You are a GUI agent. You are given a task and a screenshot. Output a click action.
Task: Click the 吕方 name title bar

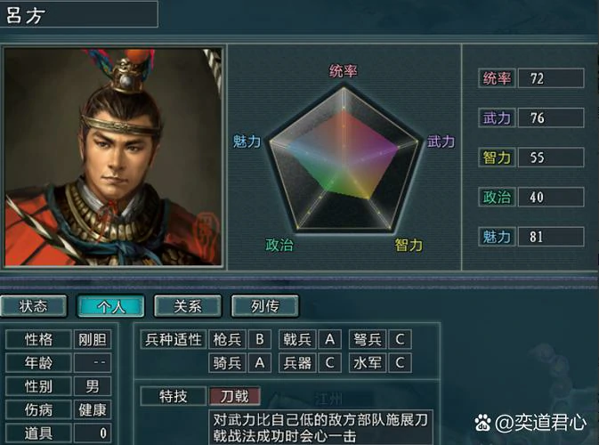78,14
